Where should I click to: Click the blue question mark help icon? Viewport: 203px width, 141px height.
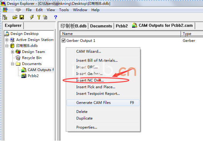pos(55,17)
